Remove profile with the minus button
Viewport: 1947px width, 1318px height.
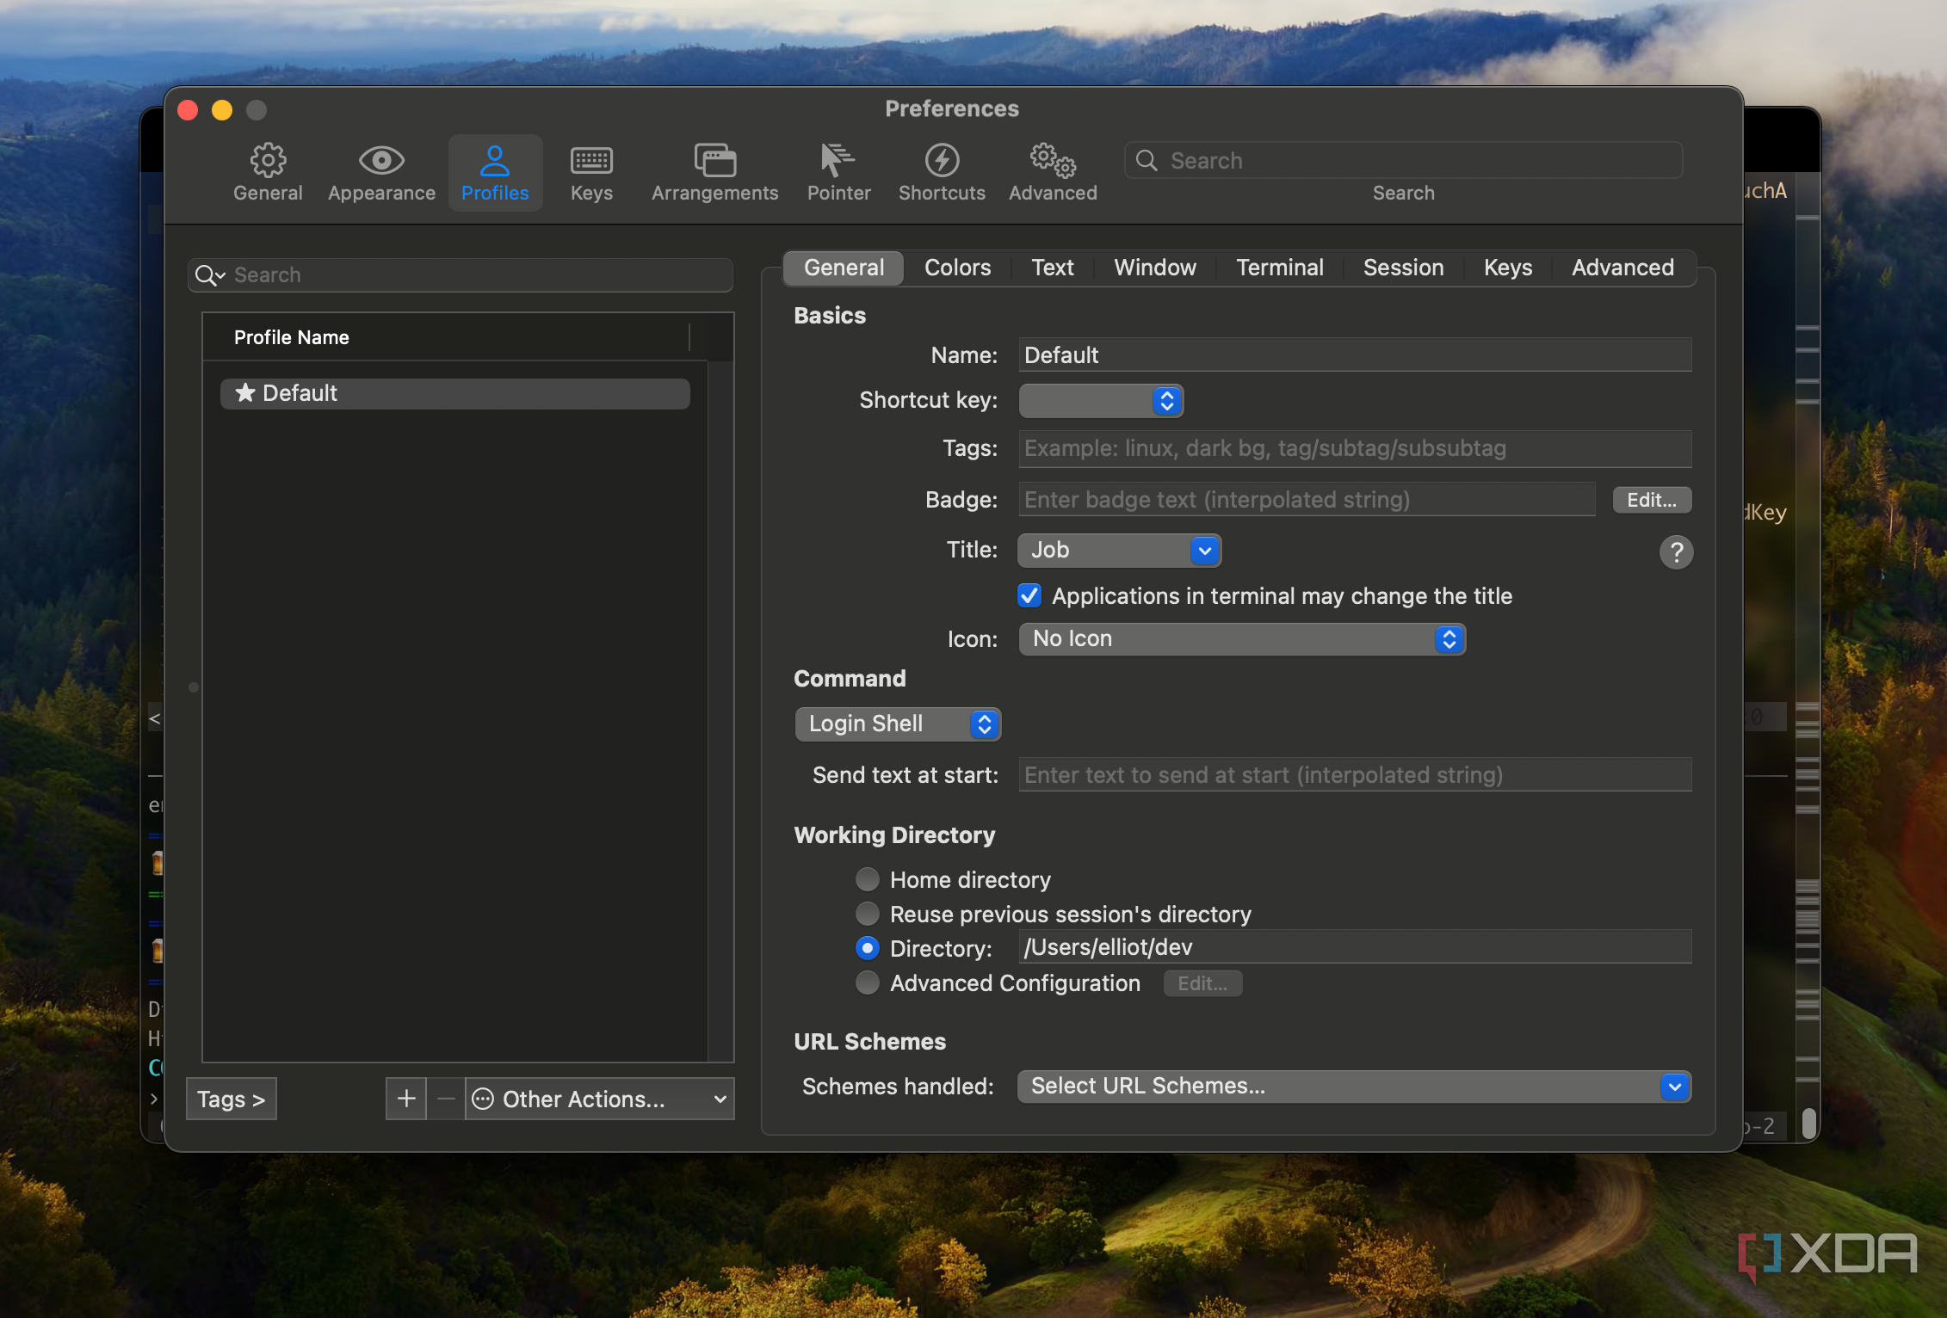446,1099
